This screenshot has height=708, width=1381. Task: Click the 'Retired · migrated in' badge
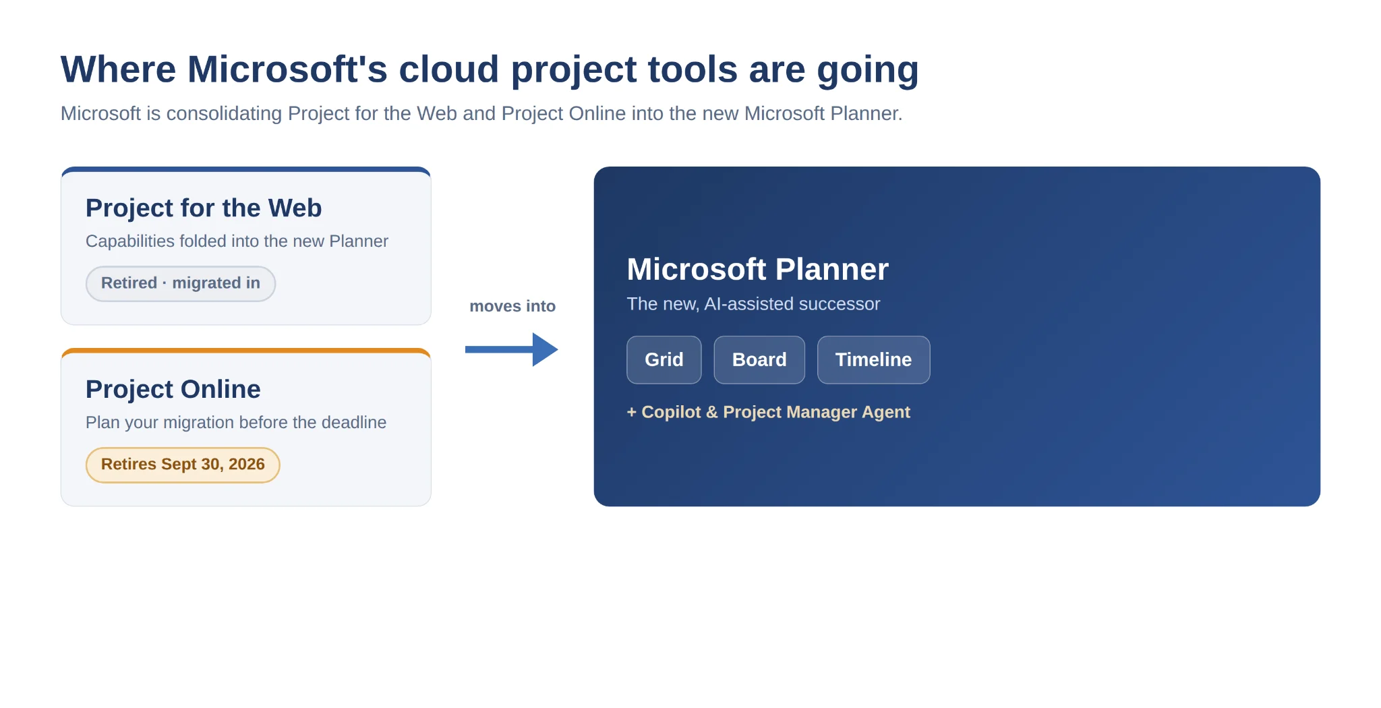pos(181,283)
